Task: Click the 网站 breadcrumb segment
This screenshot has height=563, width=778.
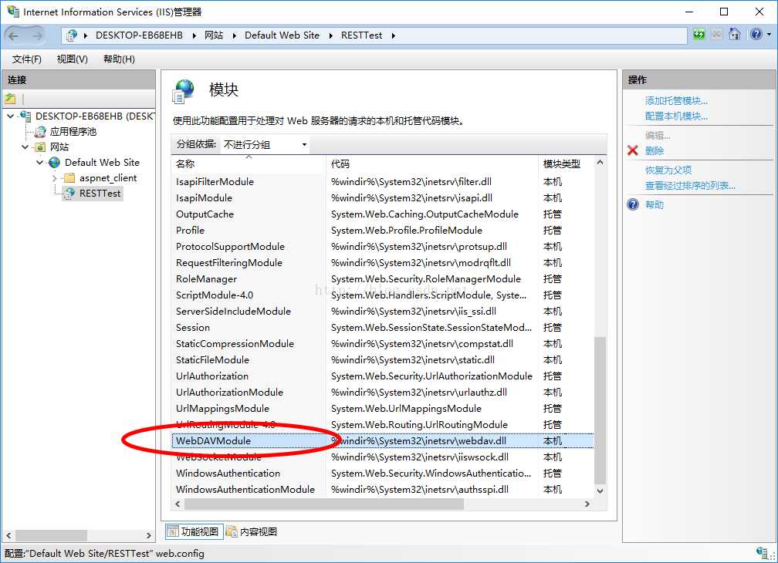Action: 214,35
